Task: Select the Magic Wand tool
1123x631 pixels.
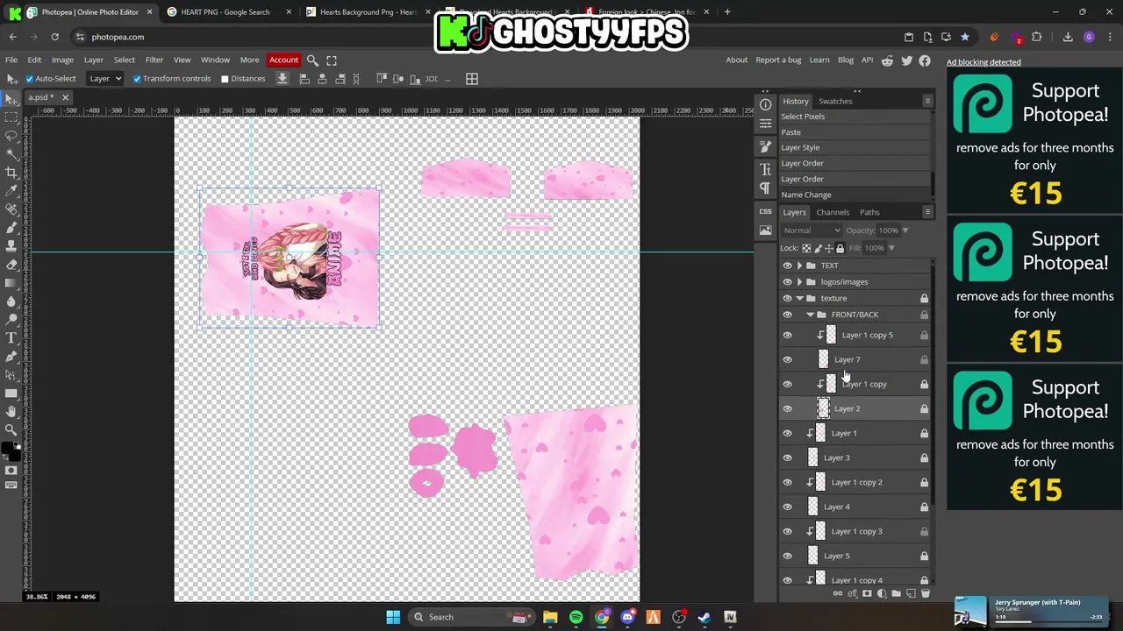Action: click(11, 154)
